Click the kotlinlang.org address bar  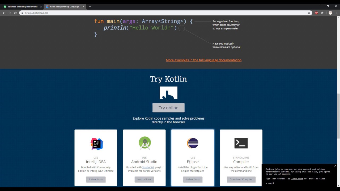point(165,13)
